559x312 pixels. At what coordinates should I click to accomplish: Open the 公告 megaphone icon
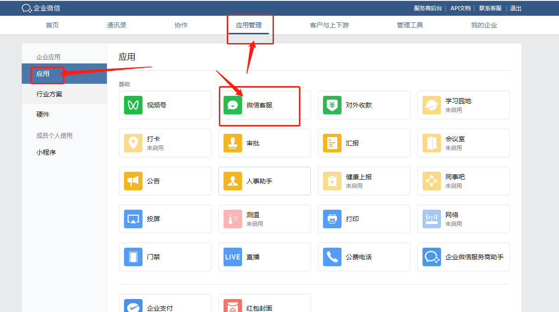133,181
